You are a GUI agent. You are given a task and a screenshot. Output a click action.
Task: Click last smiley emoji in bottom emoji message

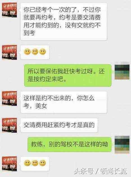(42, 163)
